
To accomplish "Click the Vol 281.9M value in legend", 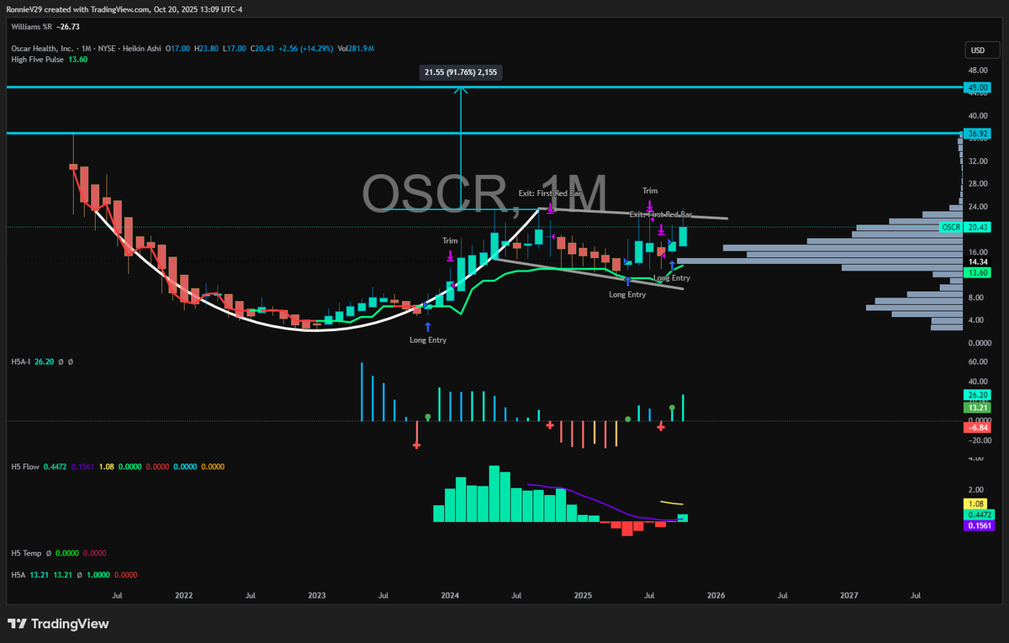I will point(357,48).
